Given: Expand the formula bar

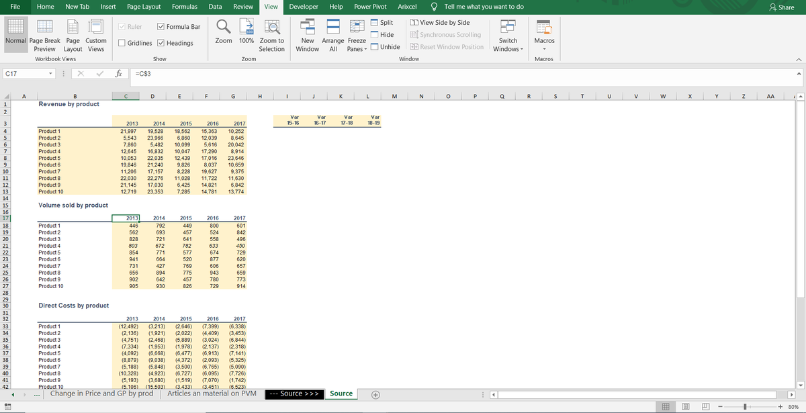Looking at the screenshot, I should click(x=799, y=73).
